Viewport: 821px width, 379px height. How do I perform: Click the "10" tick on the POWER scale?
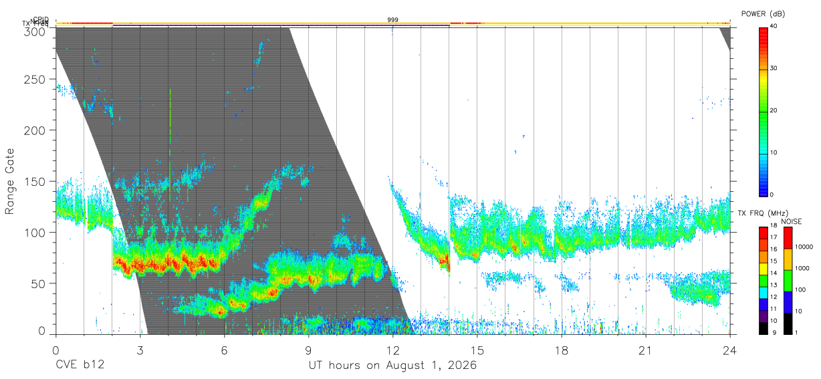pyautogui.click(x=774, y=153)
